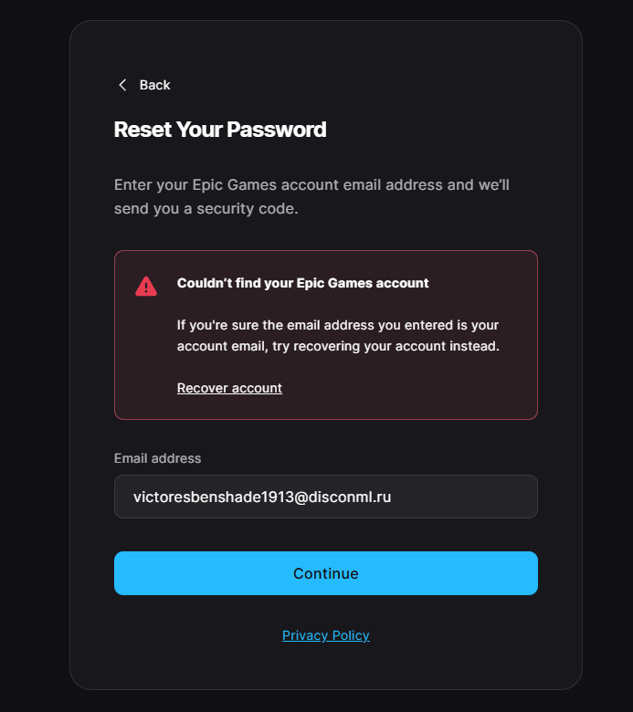633x712 pixels.
Task: Focus the Email address input field
Action: click(326, 497)
